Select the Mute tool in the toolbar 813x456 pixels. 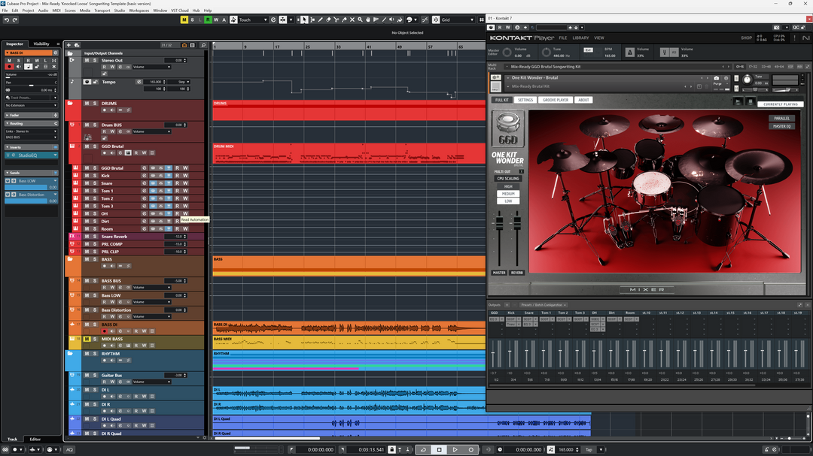352,20
